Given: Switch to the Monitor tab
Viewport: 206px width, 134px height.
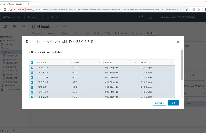Looking at the screenshot, I should (x=51, y=33).
